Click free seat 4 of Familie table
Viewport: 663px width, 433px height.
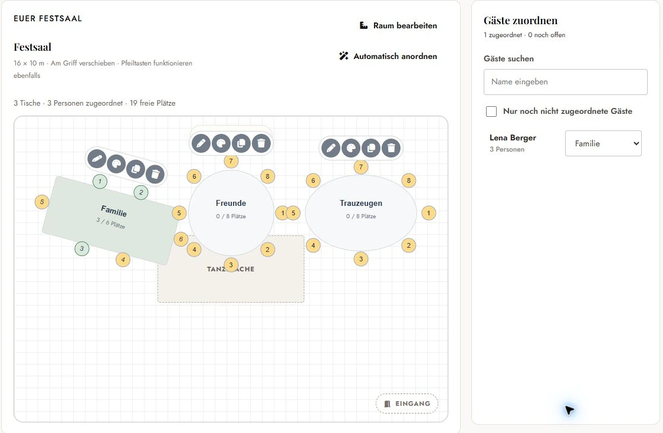[x=123, y=260]
